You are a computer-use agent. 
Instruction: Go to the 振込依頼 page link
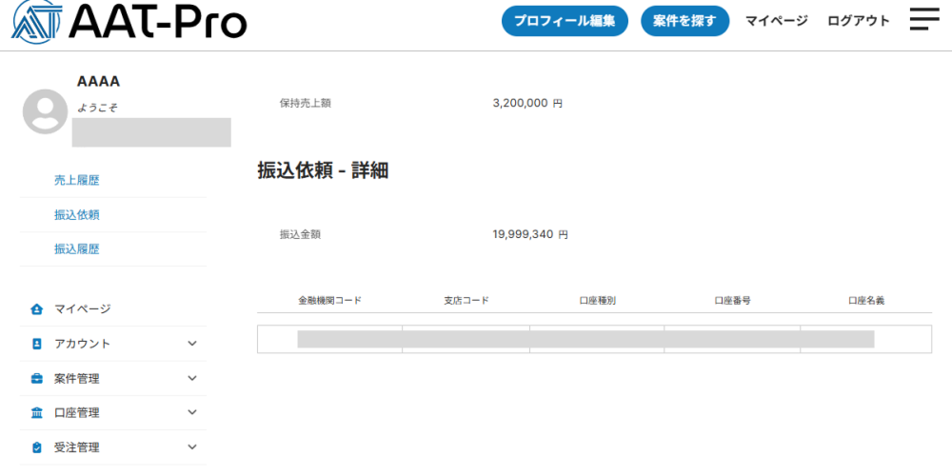[x=77, y=215]
